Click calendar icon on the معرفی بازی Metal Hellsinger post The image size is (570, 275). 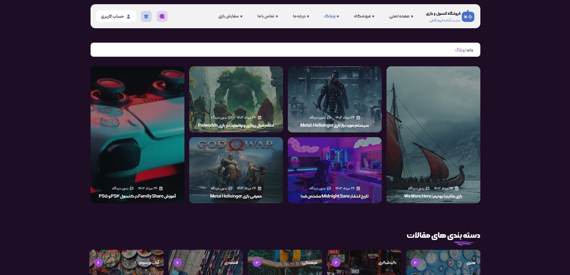pos(259,188)
